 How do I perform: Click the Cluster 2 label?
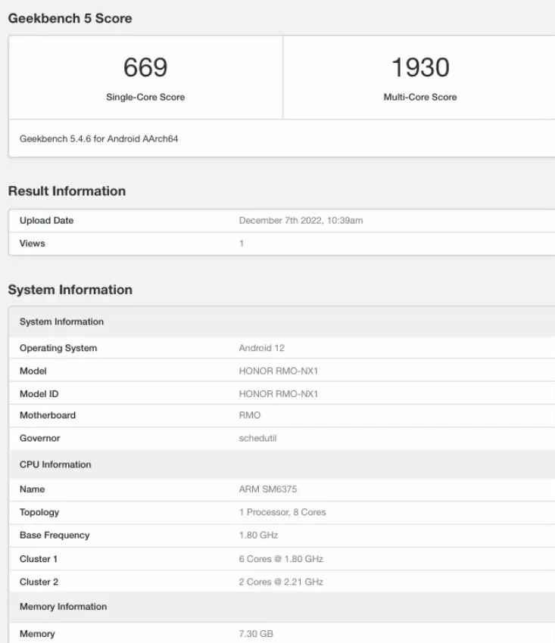pyautogui.click(x=39, y=582)
